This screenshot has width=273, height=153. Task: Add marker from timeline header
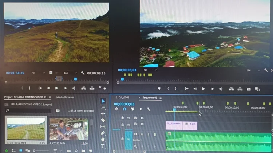pyautogui.click(x=141, y=109)
